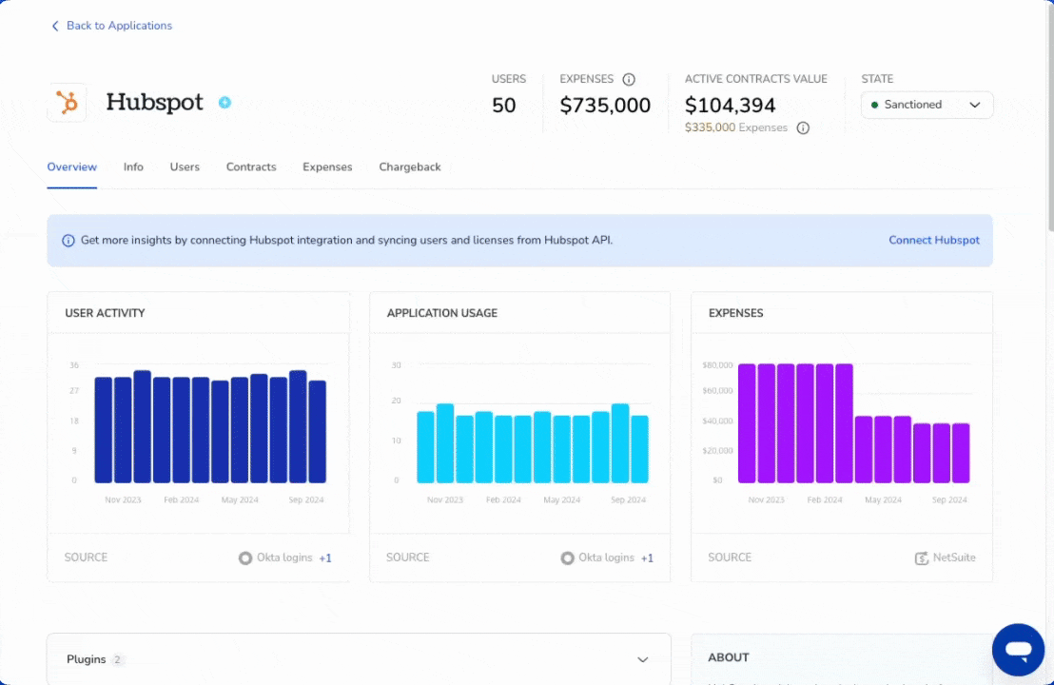Click the Okta logins icon under Application Usage
1054x685 pixels.
(x=567, y=558)
